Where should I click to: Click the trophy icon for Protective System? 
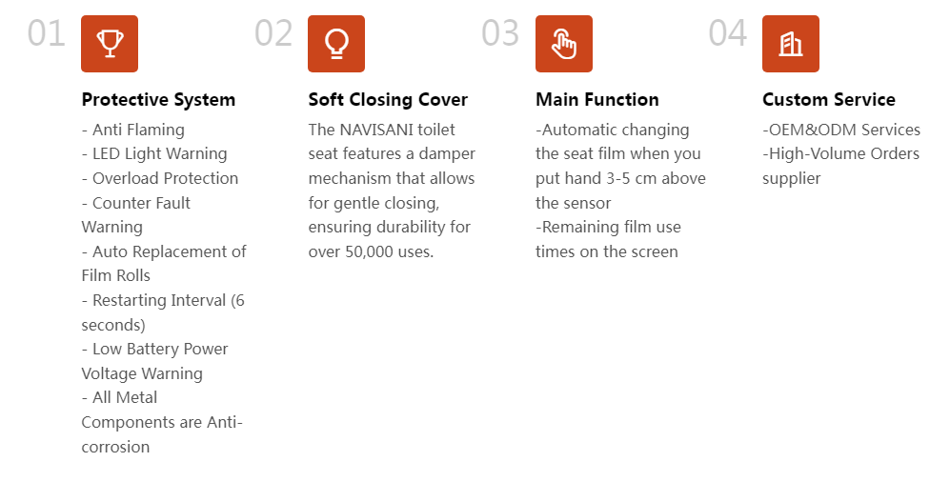(x=110, y=44)
